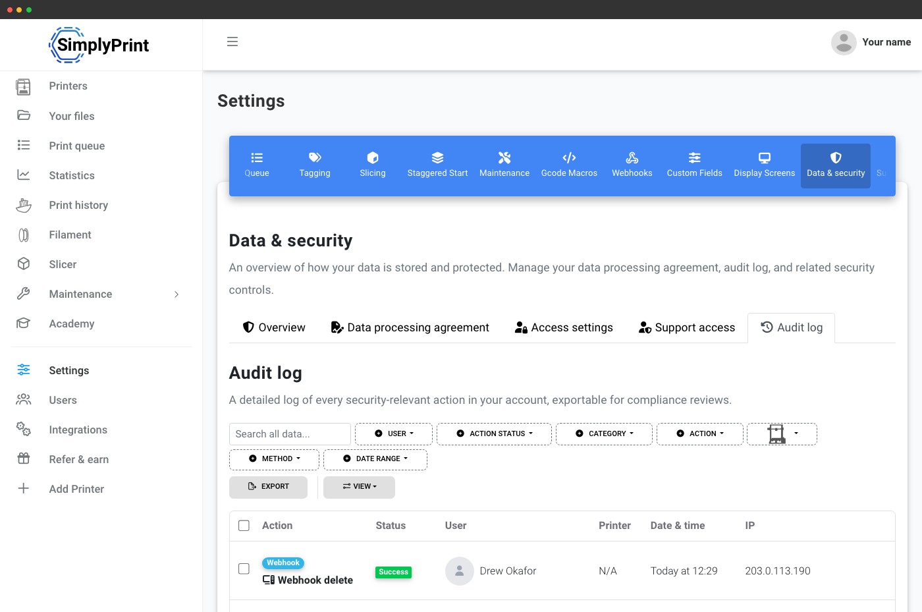Viewport: 922px width, 612px height.
Task: Open the printer filter dropdown
Action: click(x=782, y=434)
